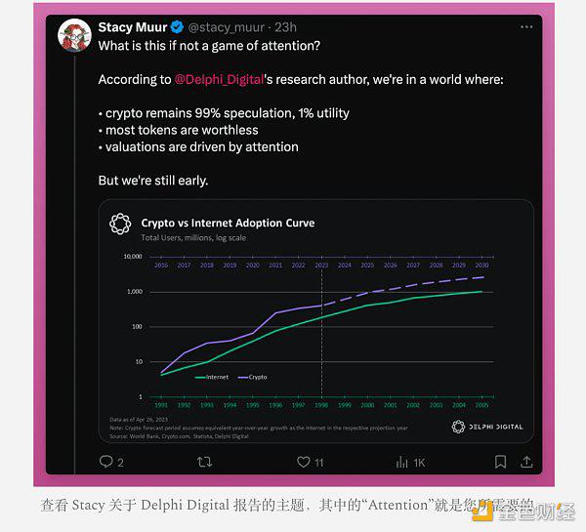
Task: Open Stacy Muur's profile avatar
Action: (74, 35)
